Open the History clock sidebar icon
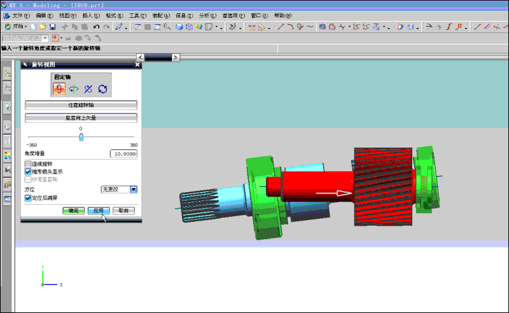 click(7, 127)
